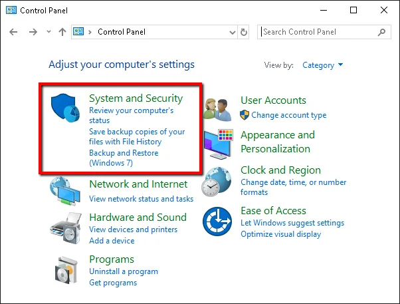Image resolution: width=400 pixels, height=304 pixels.
Task: Focus the Search Control Panel field
Action: pos(319,32)
